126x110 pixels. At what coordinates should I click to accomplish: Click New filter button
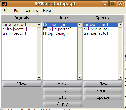(62, 91)
